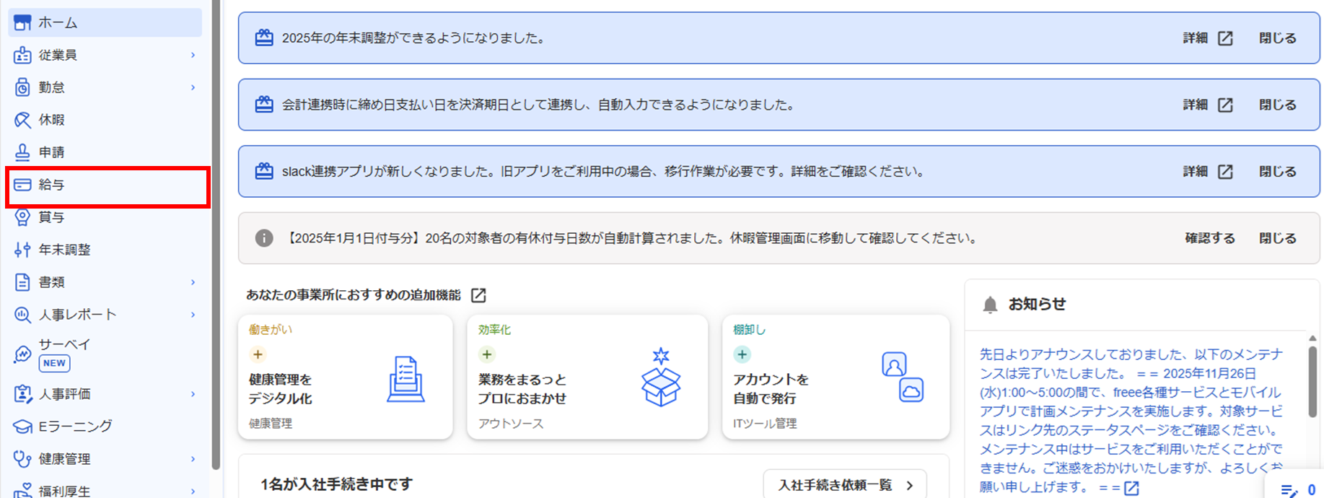Open the Eラーニング menu item

tap(75, 427)
